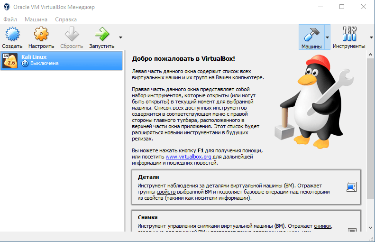Start the VM with Запустить green arrow
The height and width of the screenshot is (242, 375).
point(102,34)
